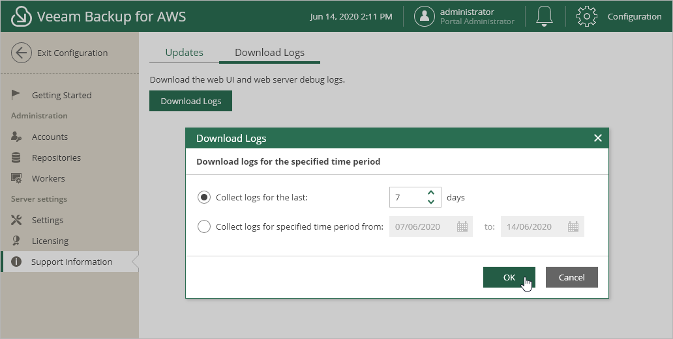
Task: Click the administrator user avatar icon
Action: pos(425,16)
